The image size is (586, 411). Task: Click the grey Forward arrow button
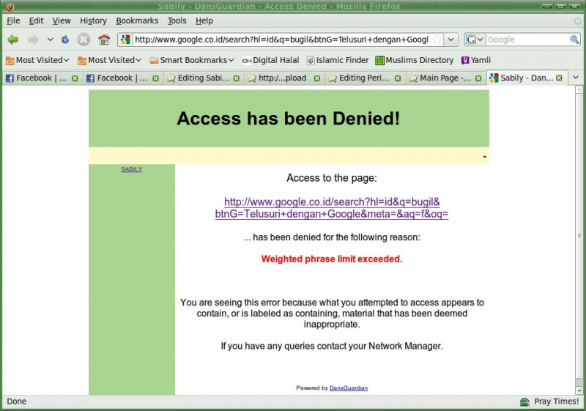click(x=34, y=40)
